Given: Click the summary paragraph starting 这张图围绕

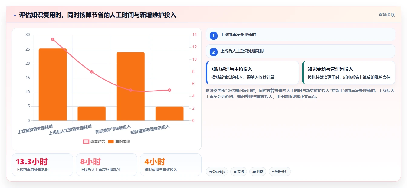Looking at the screenshot, I should (300, 94).
